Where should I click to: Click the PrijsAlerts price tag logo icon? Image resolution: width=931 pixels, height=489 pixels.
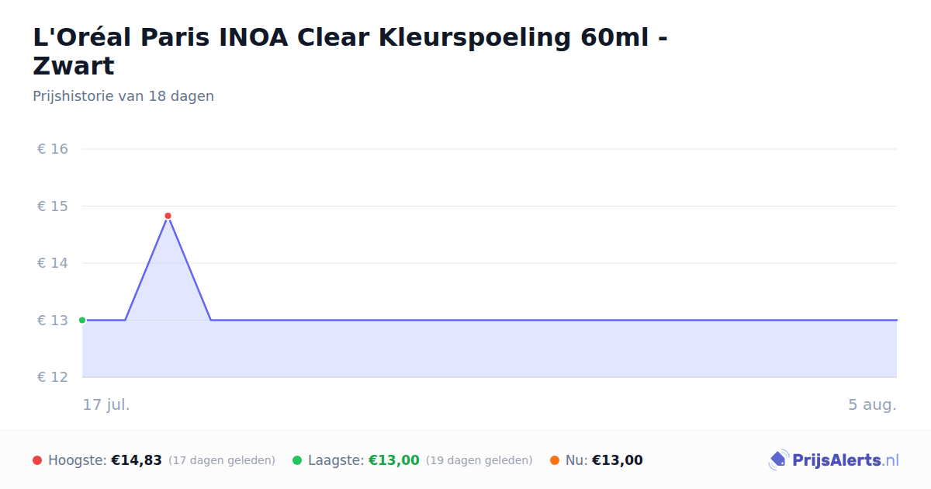click(x=778, y=460)
